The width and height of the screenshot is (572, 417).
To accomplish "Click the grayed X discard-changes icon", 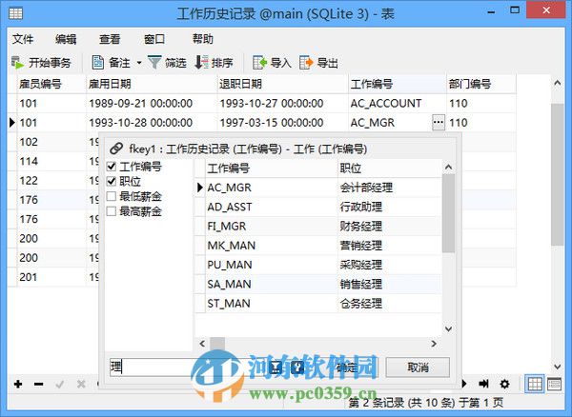I will (81, 384).
